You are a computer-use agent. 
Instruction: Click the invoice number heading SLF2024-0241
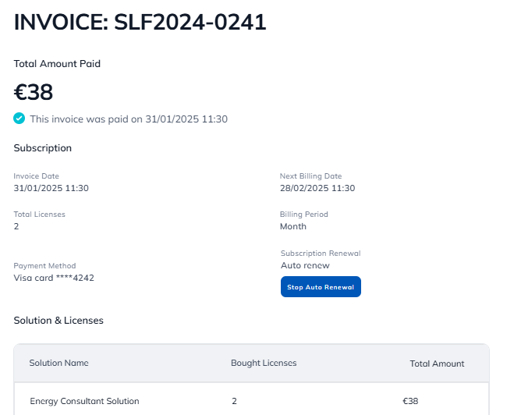[x=140, y=23]
